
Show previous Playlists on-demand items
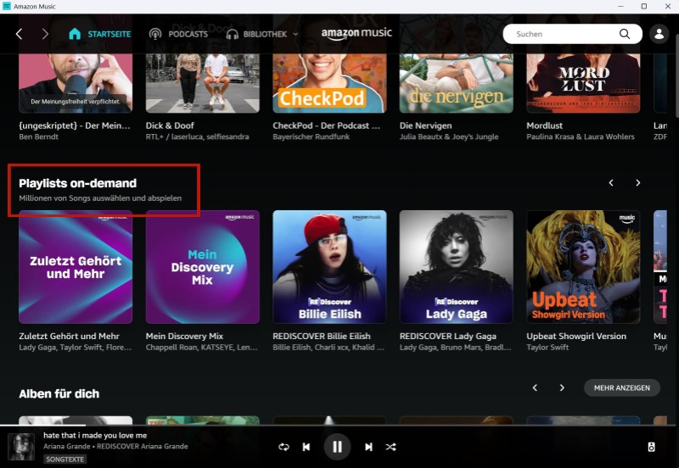point(611,182)
